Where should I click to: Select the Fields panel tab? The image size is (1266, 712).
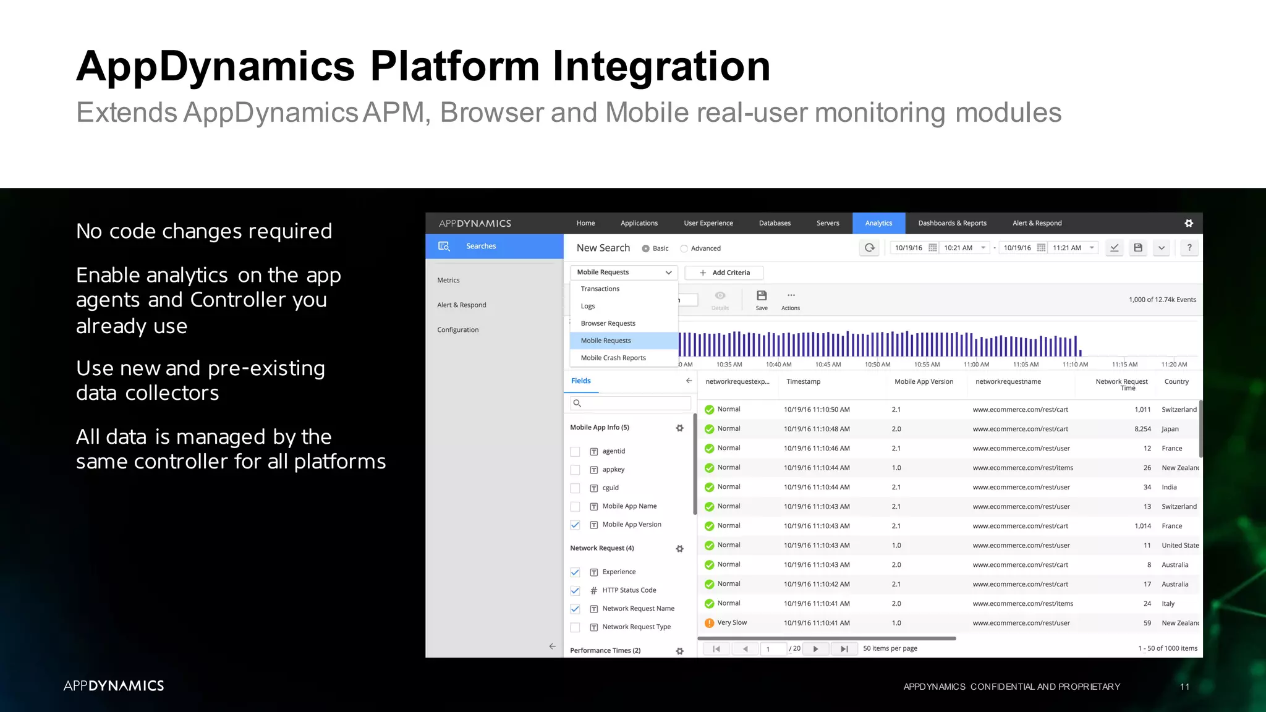tap(581, 381)
